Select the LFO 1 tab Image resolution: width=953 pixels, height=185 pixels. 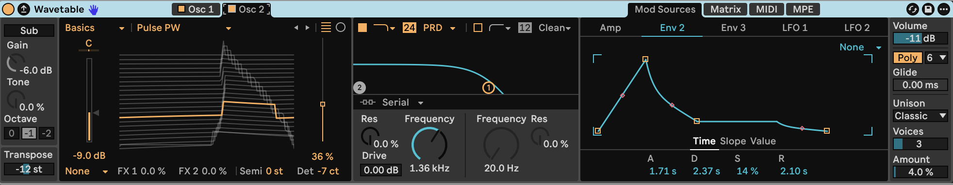pyautogui.click(x=795, y=28)
